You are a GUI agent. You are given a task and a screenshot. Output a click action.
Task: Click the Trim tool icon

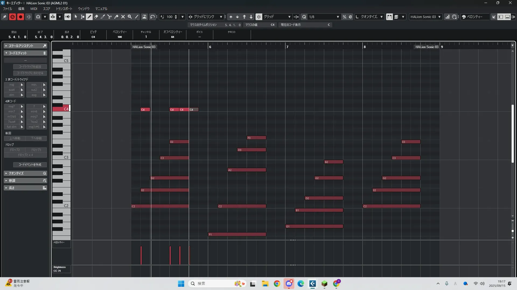tap(103, 17)
